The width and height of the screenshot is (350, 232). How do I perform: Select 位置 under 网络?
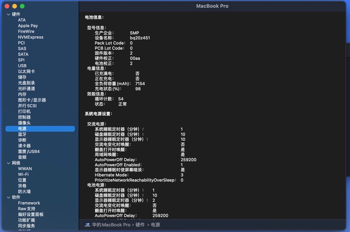tap(22, 180)
